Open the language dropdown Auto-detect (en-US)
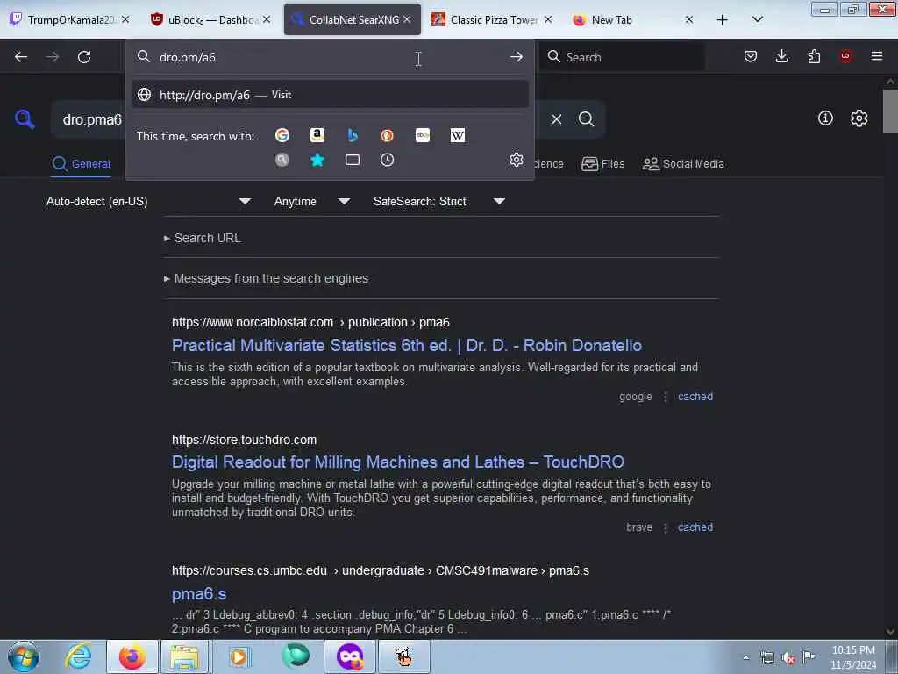Image resolution: width=898 pixels, height=674 pixels. (148, 201)
